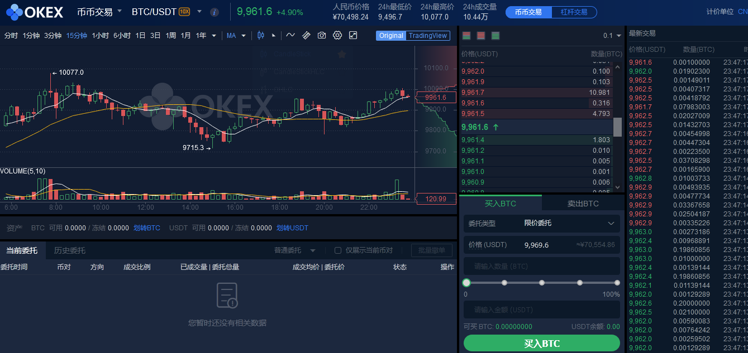Take a chart snapshot with camera icon
This screenshot has height=353, width=748.
click(321, 35)
